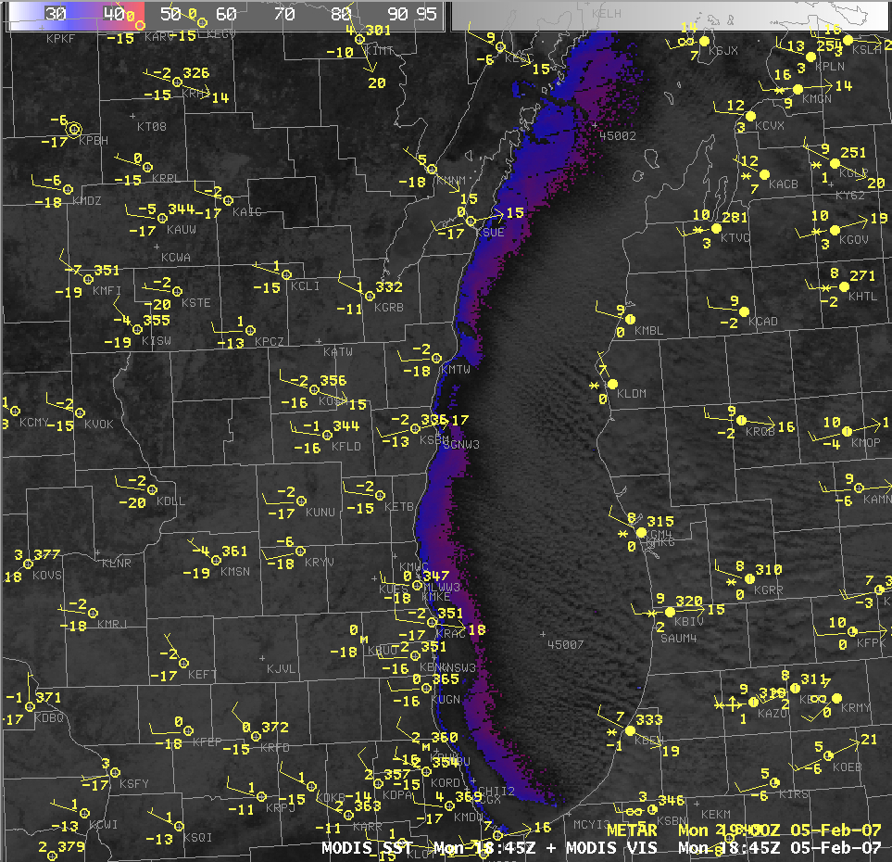The height and width of the screenshot is (862, 892).
Task: Click the KBIV station plot symbol
Action: click(669, 612)
